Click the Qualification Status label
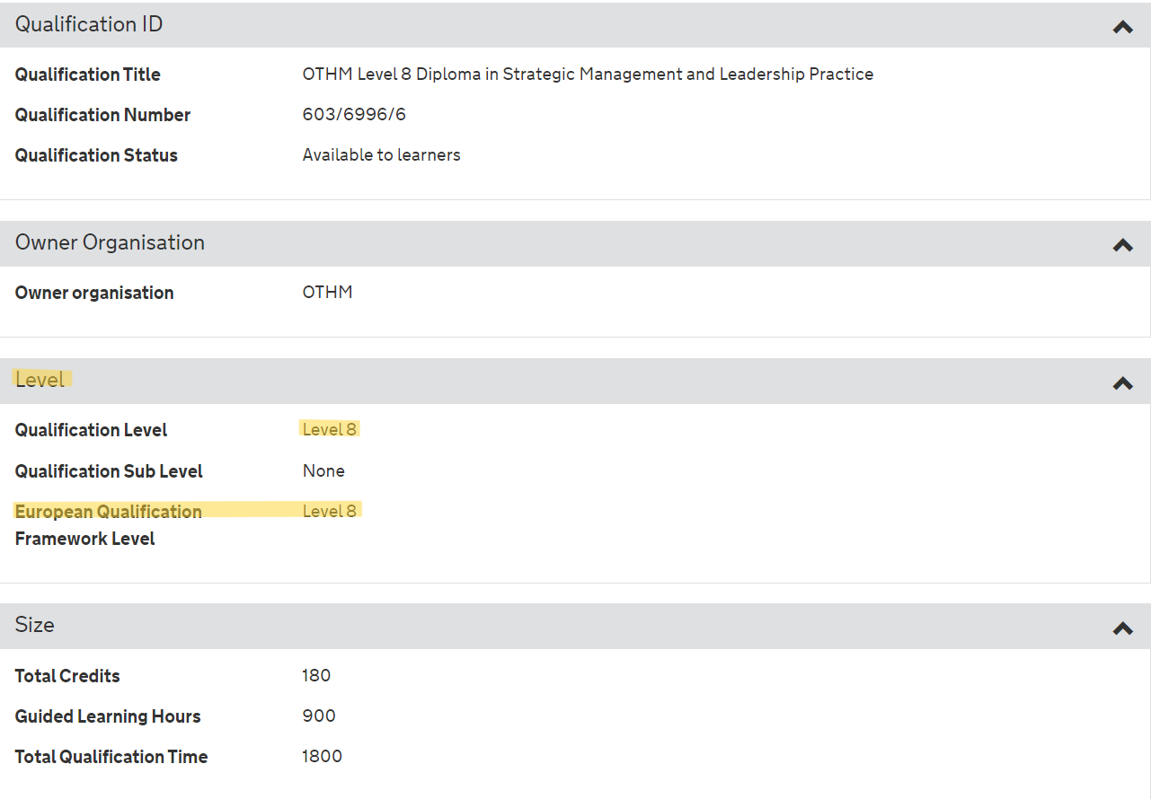 pyautogui.click(x=96, y=155)
